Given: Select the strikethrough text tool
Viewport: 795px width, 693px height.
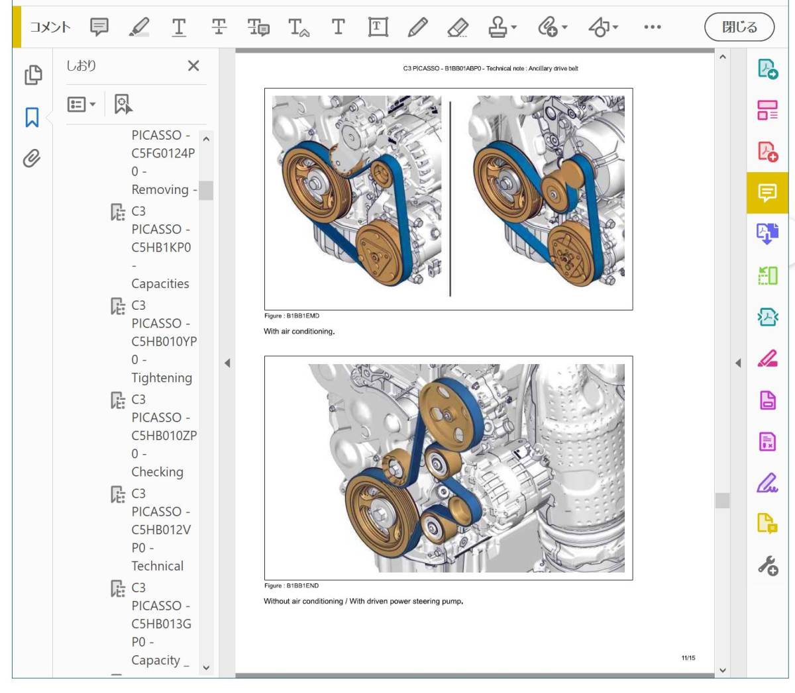Looking at the screenshot, I should click(x=219, y=27).
